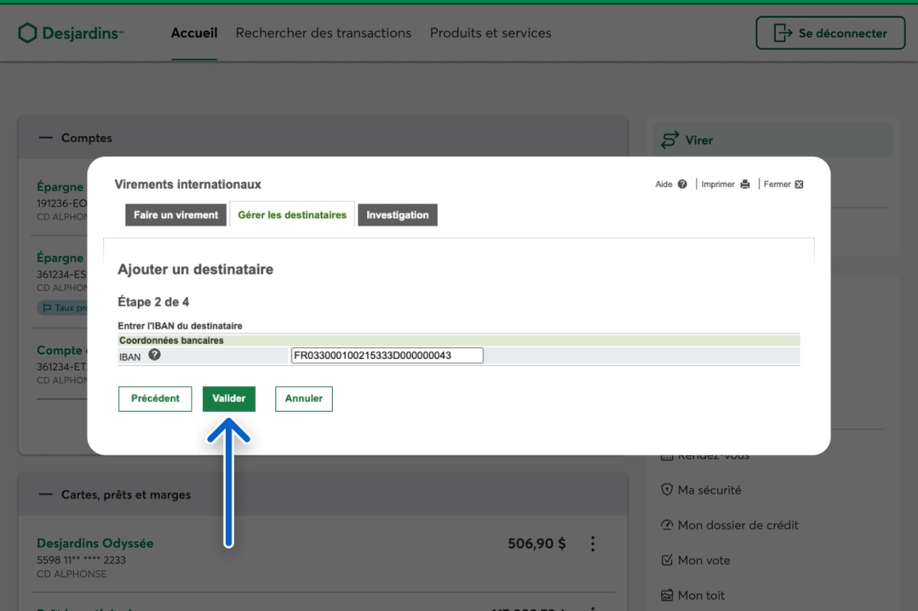This screenshot has height=611, width=918.
Task: Click the Desjardins logo
Action: 70,33
